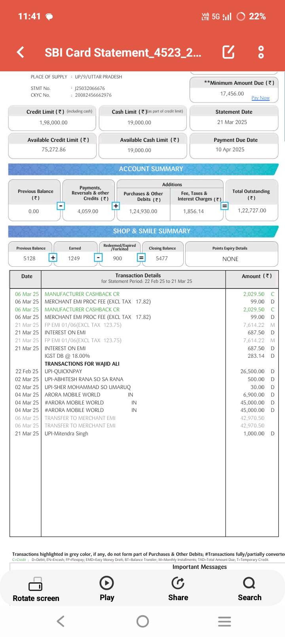Select the UPI-QUICKNPAY transaction row

[x=144, y=371]
